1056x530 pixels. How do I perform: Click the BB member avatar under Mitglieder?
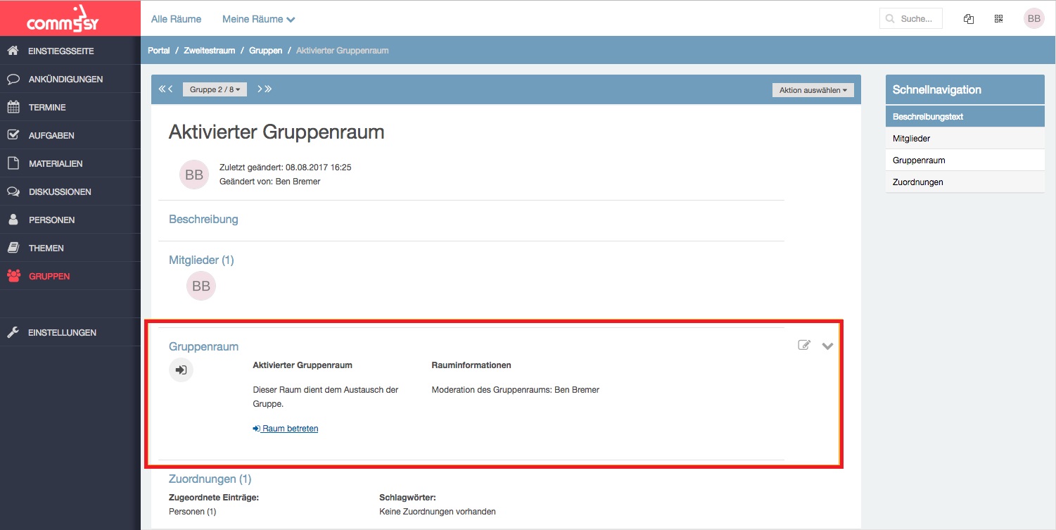click(201, 286)
